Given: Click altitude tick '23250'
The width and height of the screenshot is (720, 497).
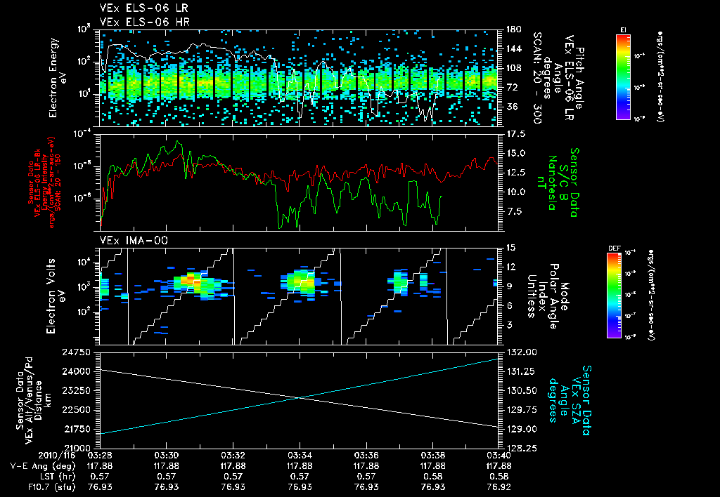Looking at the screenshot, I should (x=76, y=390).
